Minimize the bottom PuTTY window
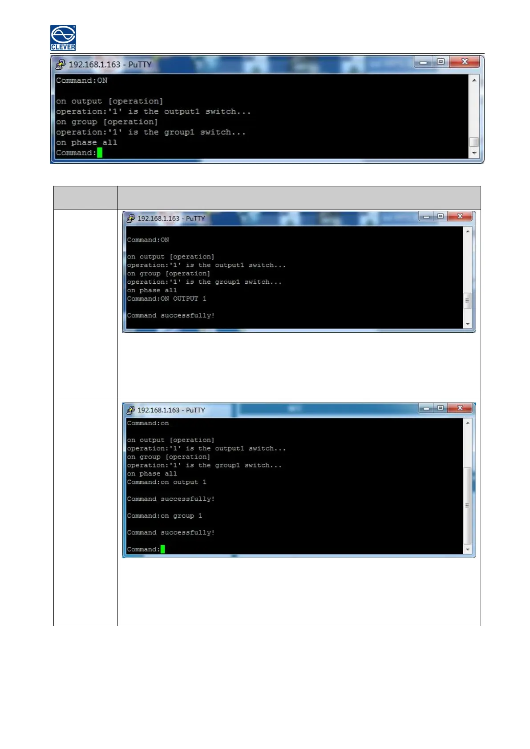 point(426,408)
